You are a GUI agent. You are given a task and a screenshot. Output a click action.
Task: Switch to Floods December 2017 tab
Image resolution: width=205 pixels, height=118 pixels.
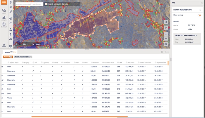[x=23, y=57]
